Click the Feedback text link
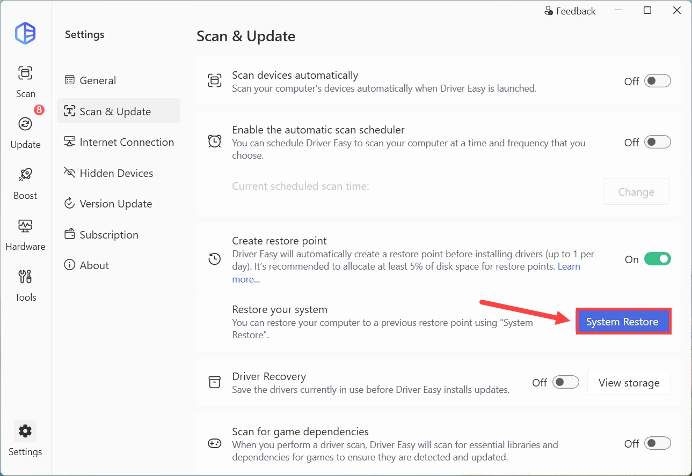Screen dimensions: 692x476 tap(576, 11)
